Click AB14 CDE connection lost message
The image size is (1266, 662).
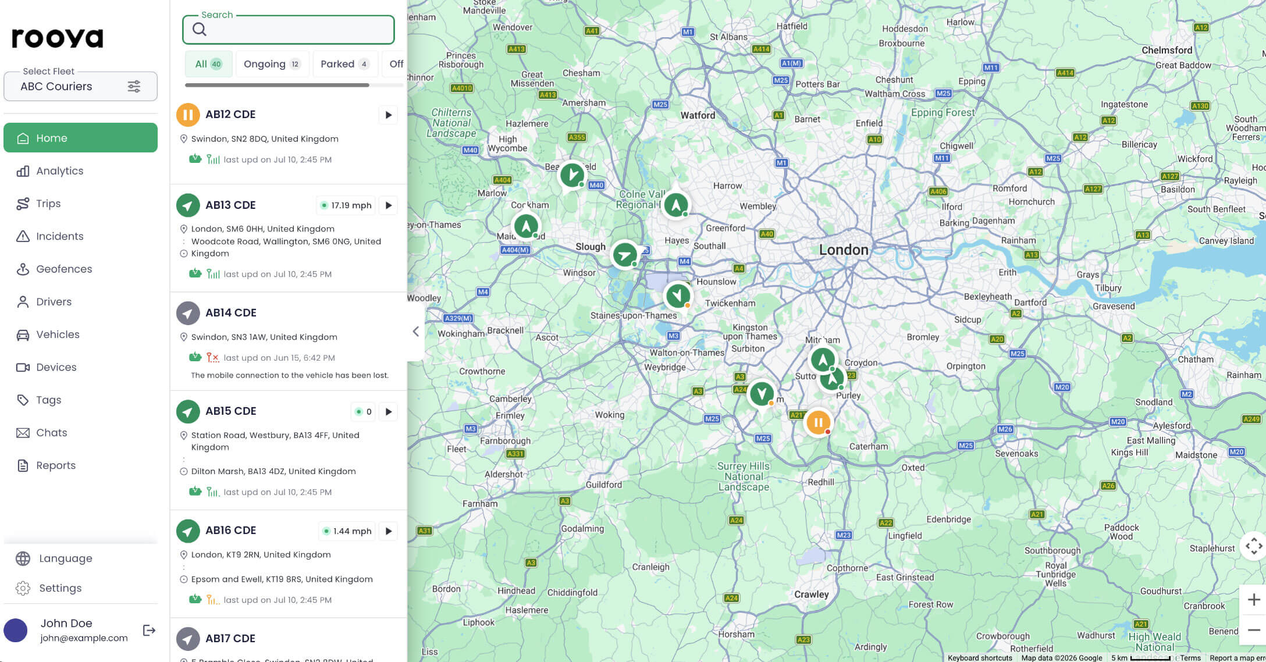[290, 375]
